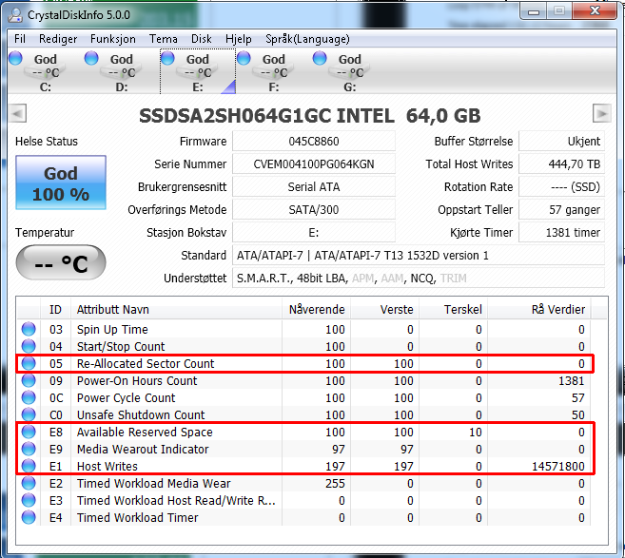Open the Disk menu

tap(202, 39)
